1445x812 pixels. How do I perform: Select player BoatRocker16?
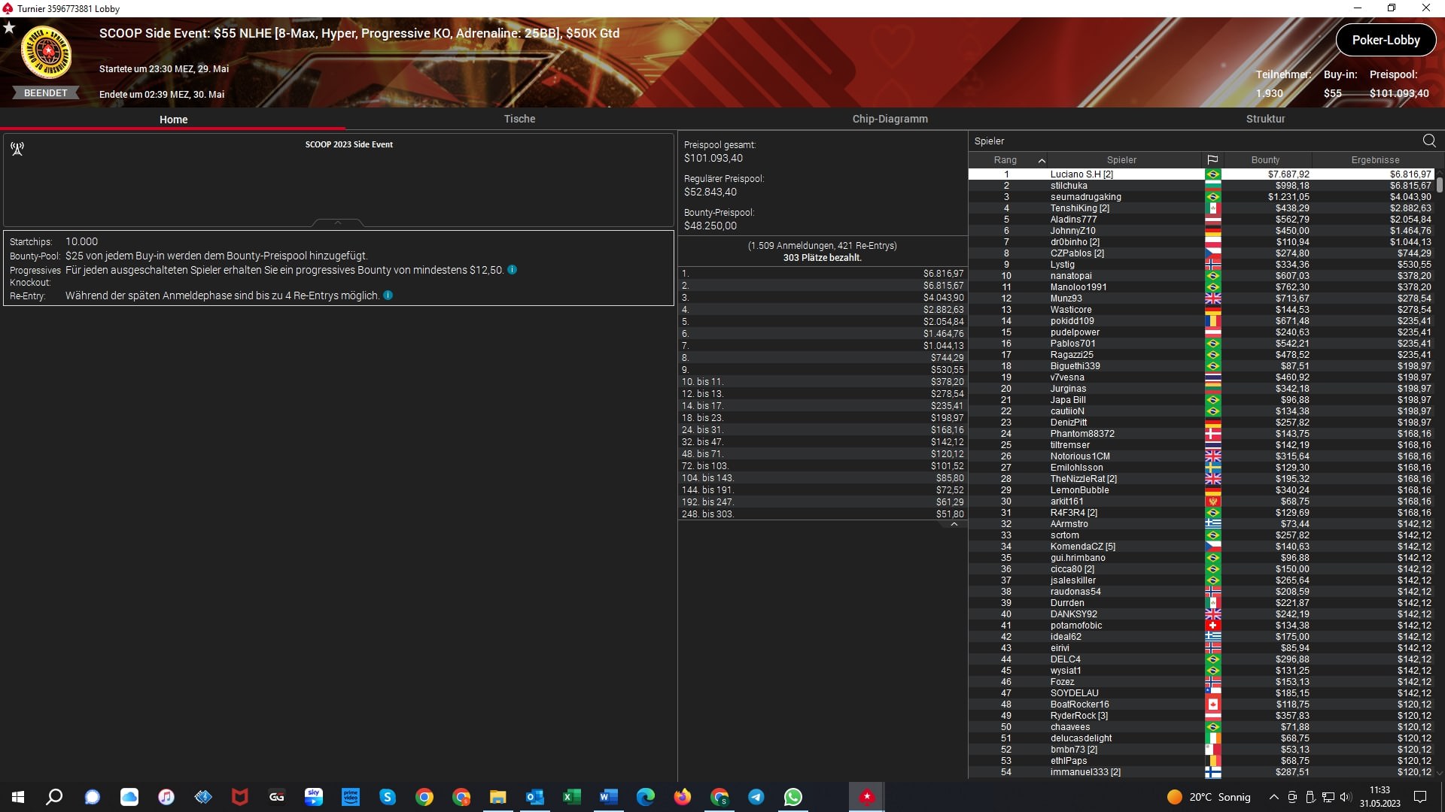[x=1201, y=704]
